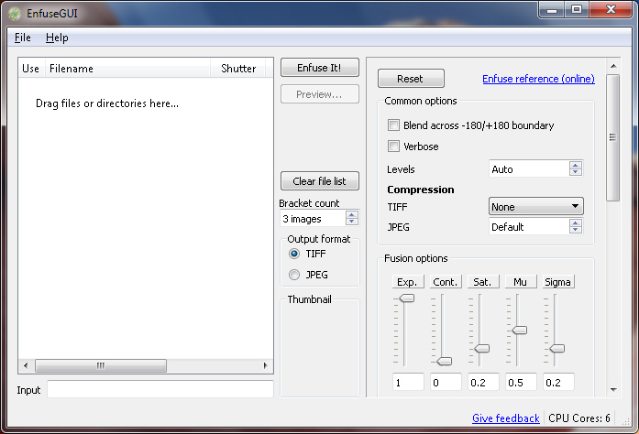
Task: Click the options panel scroll up arrow
Action: (x=613, y=66)
